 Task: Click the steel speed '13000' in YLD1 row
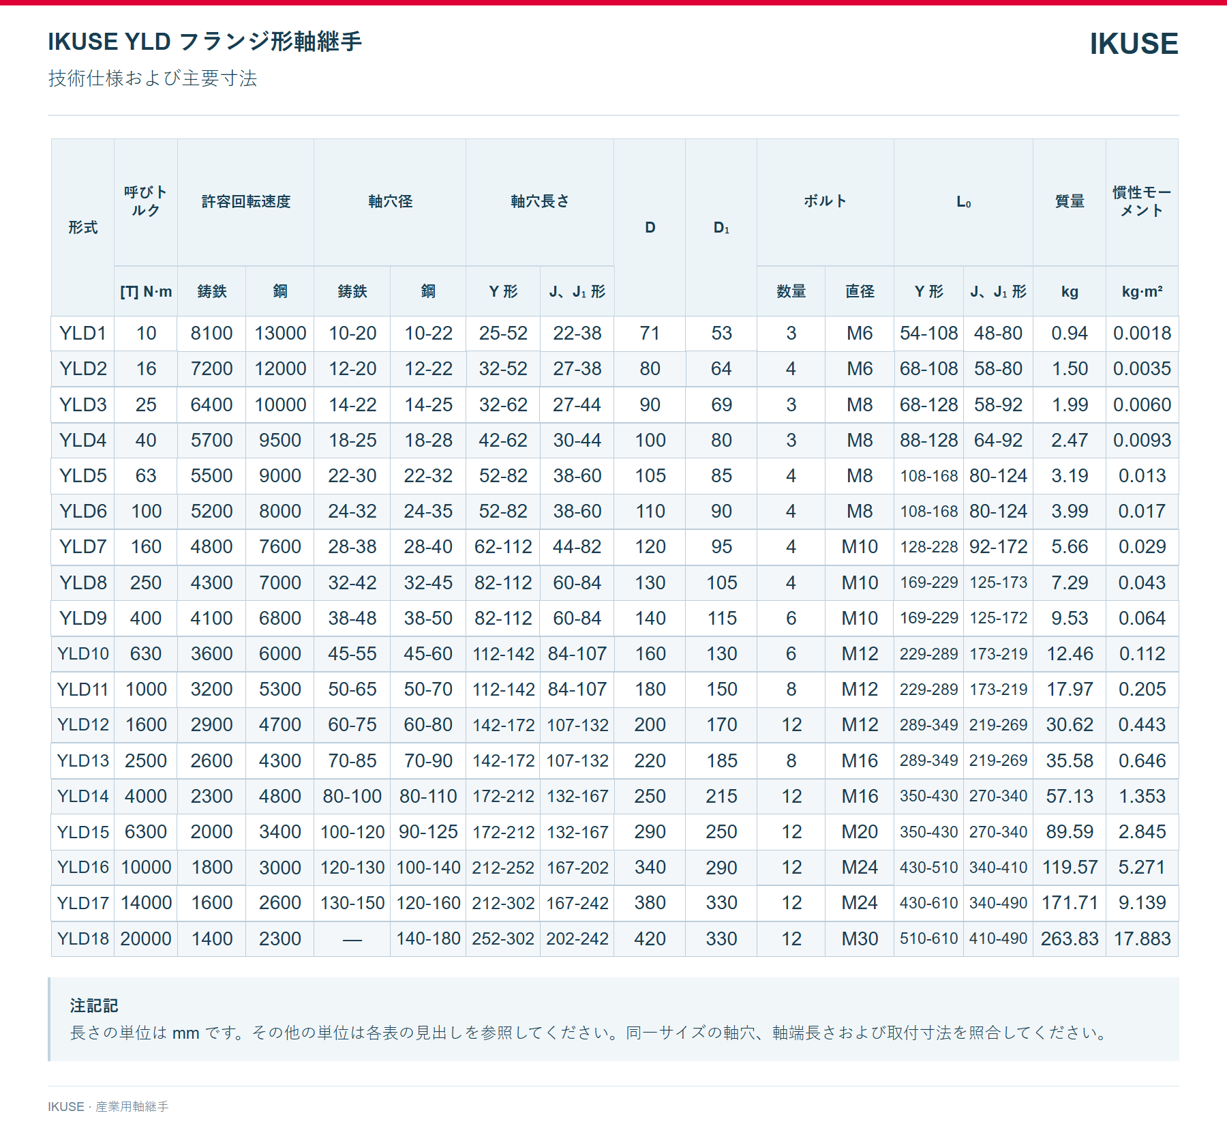(280, 333)
